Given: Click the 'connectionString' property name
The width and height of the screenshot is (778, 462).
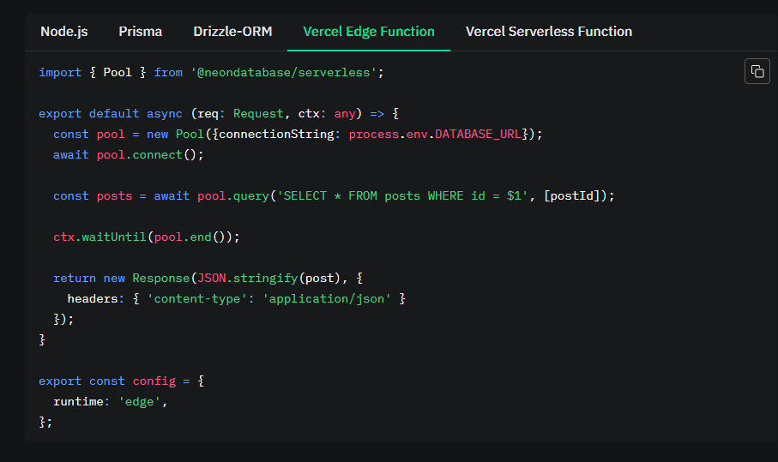Looking at the screenshot, I should point(276,135).
